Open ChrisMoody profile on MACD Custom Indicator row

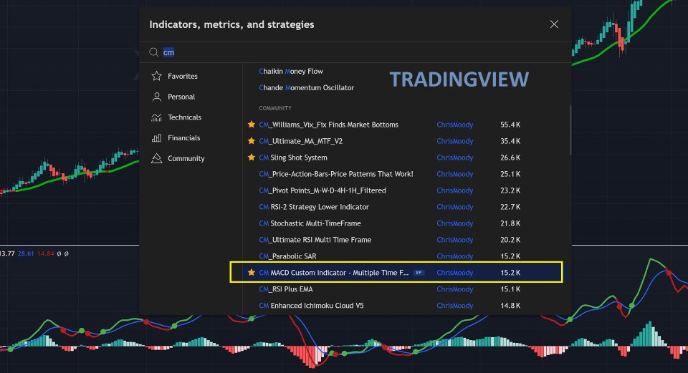[454, 273]
